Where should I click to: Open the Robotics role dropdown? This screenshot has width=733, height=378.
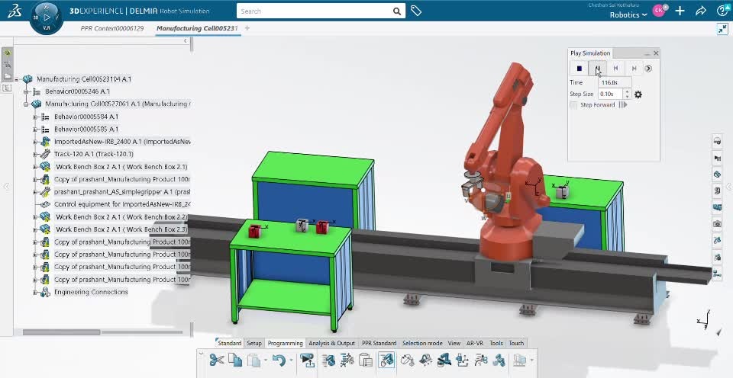click(628, 15)
